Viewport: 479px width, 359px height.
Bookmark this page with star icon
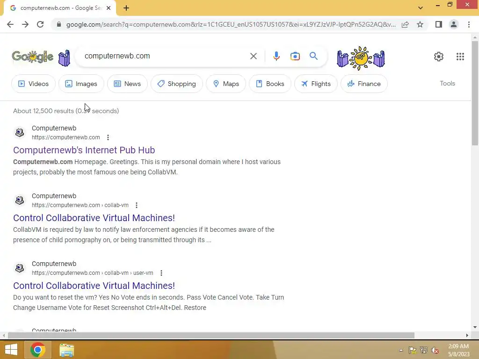coord(420,24)
